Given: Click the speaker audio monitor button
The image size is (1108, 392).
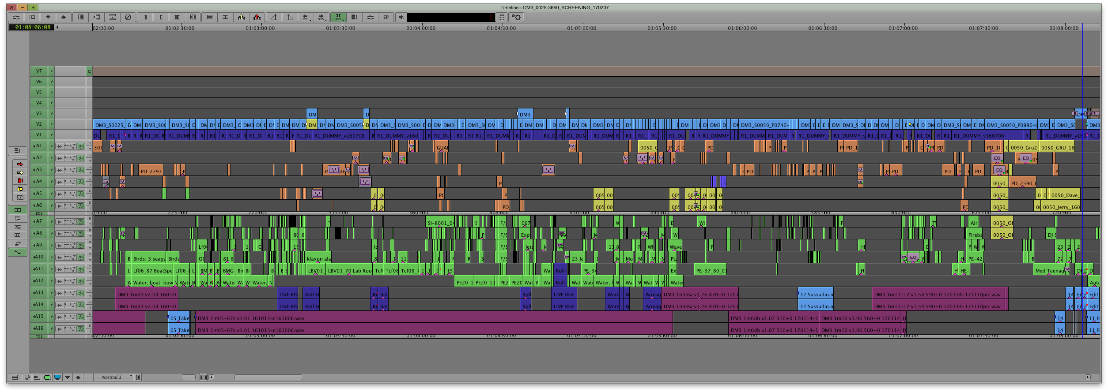Looking at the screenshot, I should [x=401, y=17].
